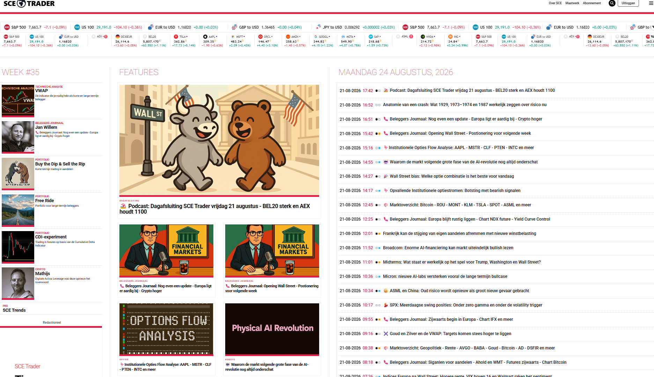Open the SCE Trends link
The image size is (654, 377).
tap(14, 310)
